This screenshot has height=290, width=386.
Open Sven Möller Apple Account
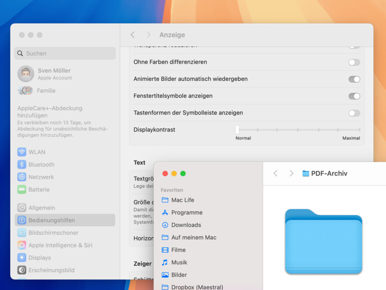coord(54,74)
